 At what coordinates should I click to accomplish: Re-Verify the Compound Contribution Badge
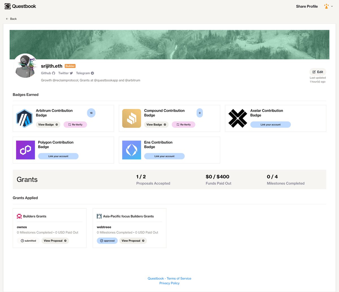183,124
